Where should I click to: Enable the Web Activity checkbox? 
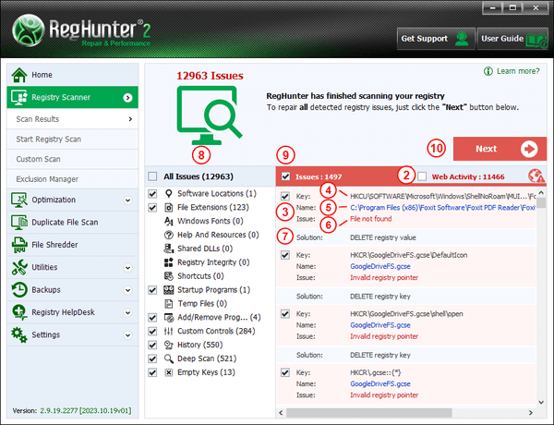click(422, 176)
